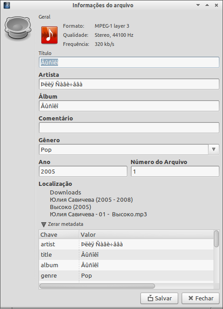The image size is (223, 309).
Task: Click the Salvar button
Action: [159, 299]
